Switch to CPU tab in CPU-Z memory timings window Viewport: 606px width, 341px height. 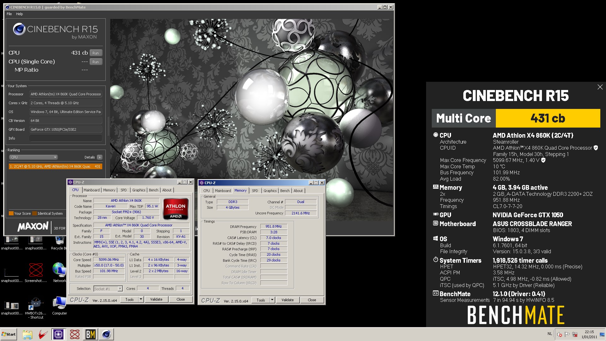point(207,191)
